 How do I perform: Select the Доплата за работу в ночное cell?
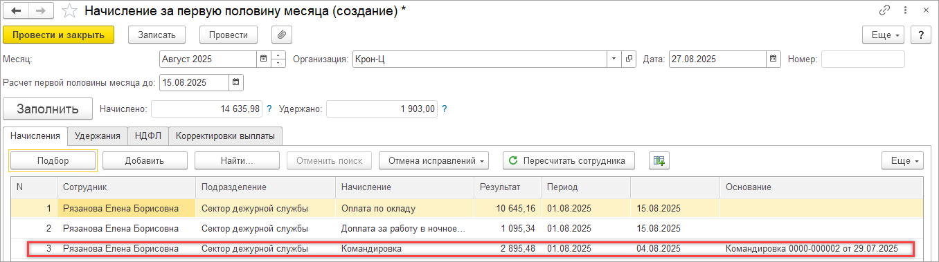coord(404,228)
